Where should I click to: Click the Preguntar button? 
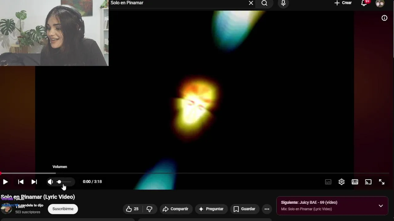click(211, 209)
